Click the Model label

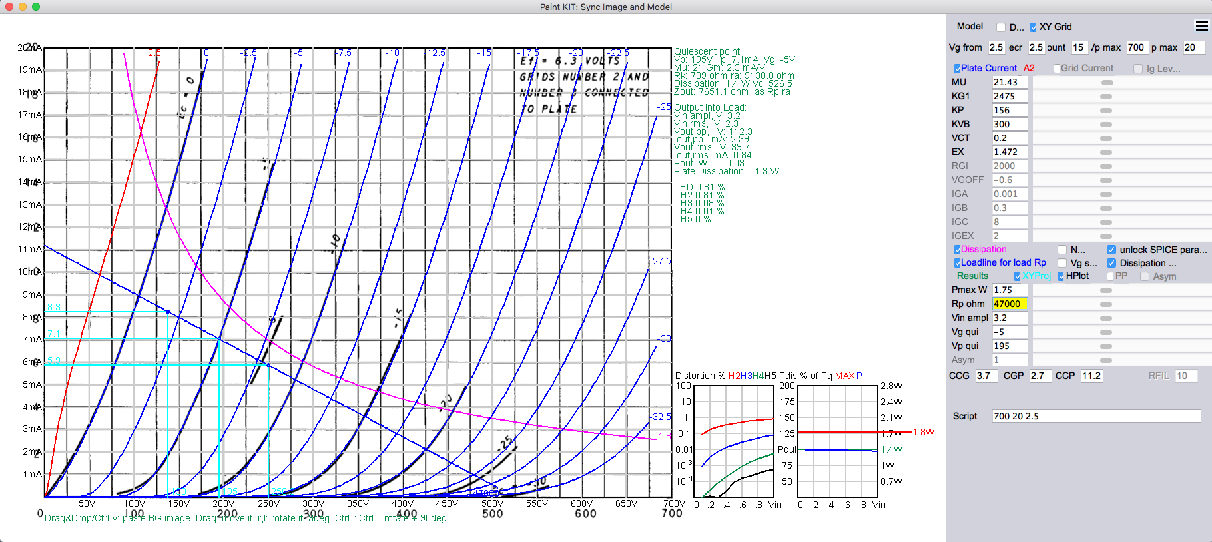pos(970,26)
